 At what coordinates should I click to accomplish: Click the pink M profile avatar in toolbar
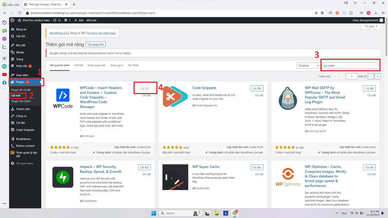pos(368,13)
